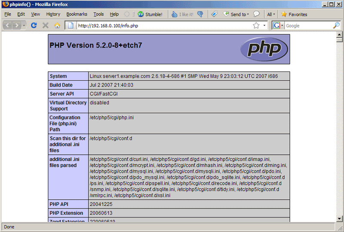Click the Firefox icon in title bar

tap(6, 4)
